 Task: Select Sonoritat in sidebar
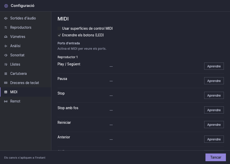(26, 55)
